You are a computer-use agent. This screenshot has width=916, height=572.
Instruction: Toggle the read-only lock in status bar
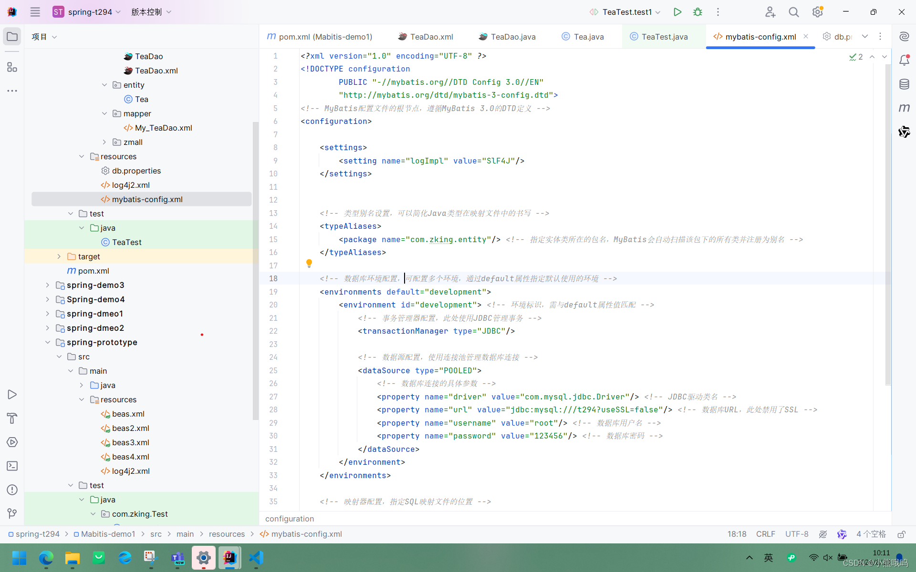901,534
